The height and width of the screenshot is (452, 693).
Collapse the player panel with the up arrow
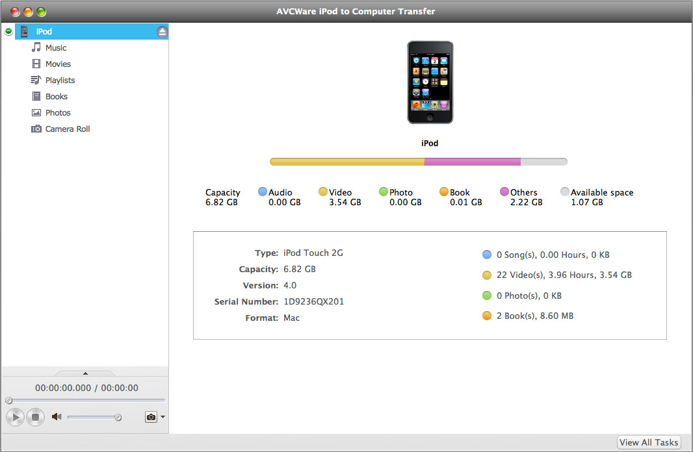(x=85, y=373)
